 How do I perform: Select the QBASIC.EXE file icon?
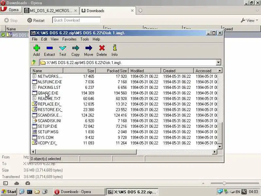[35, 93]
